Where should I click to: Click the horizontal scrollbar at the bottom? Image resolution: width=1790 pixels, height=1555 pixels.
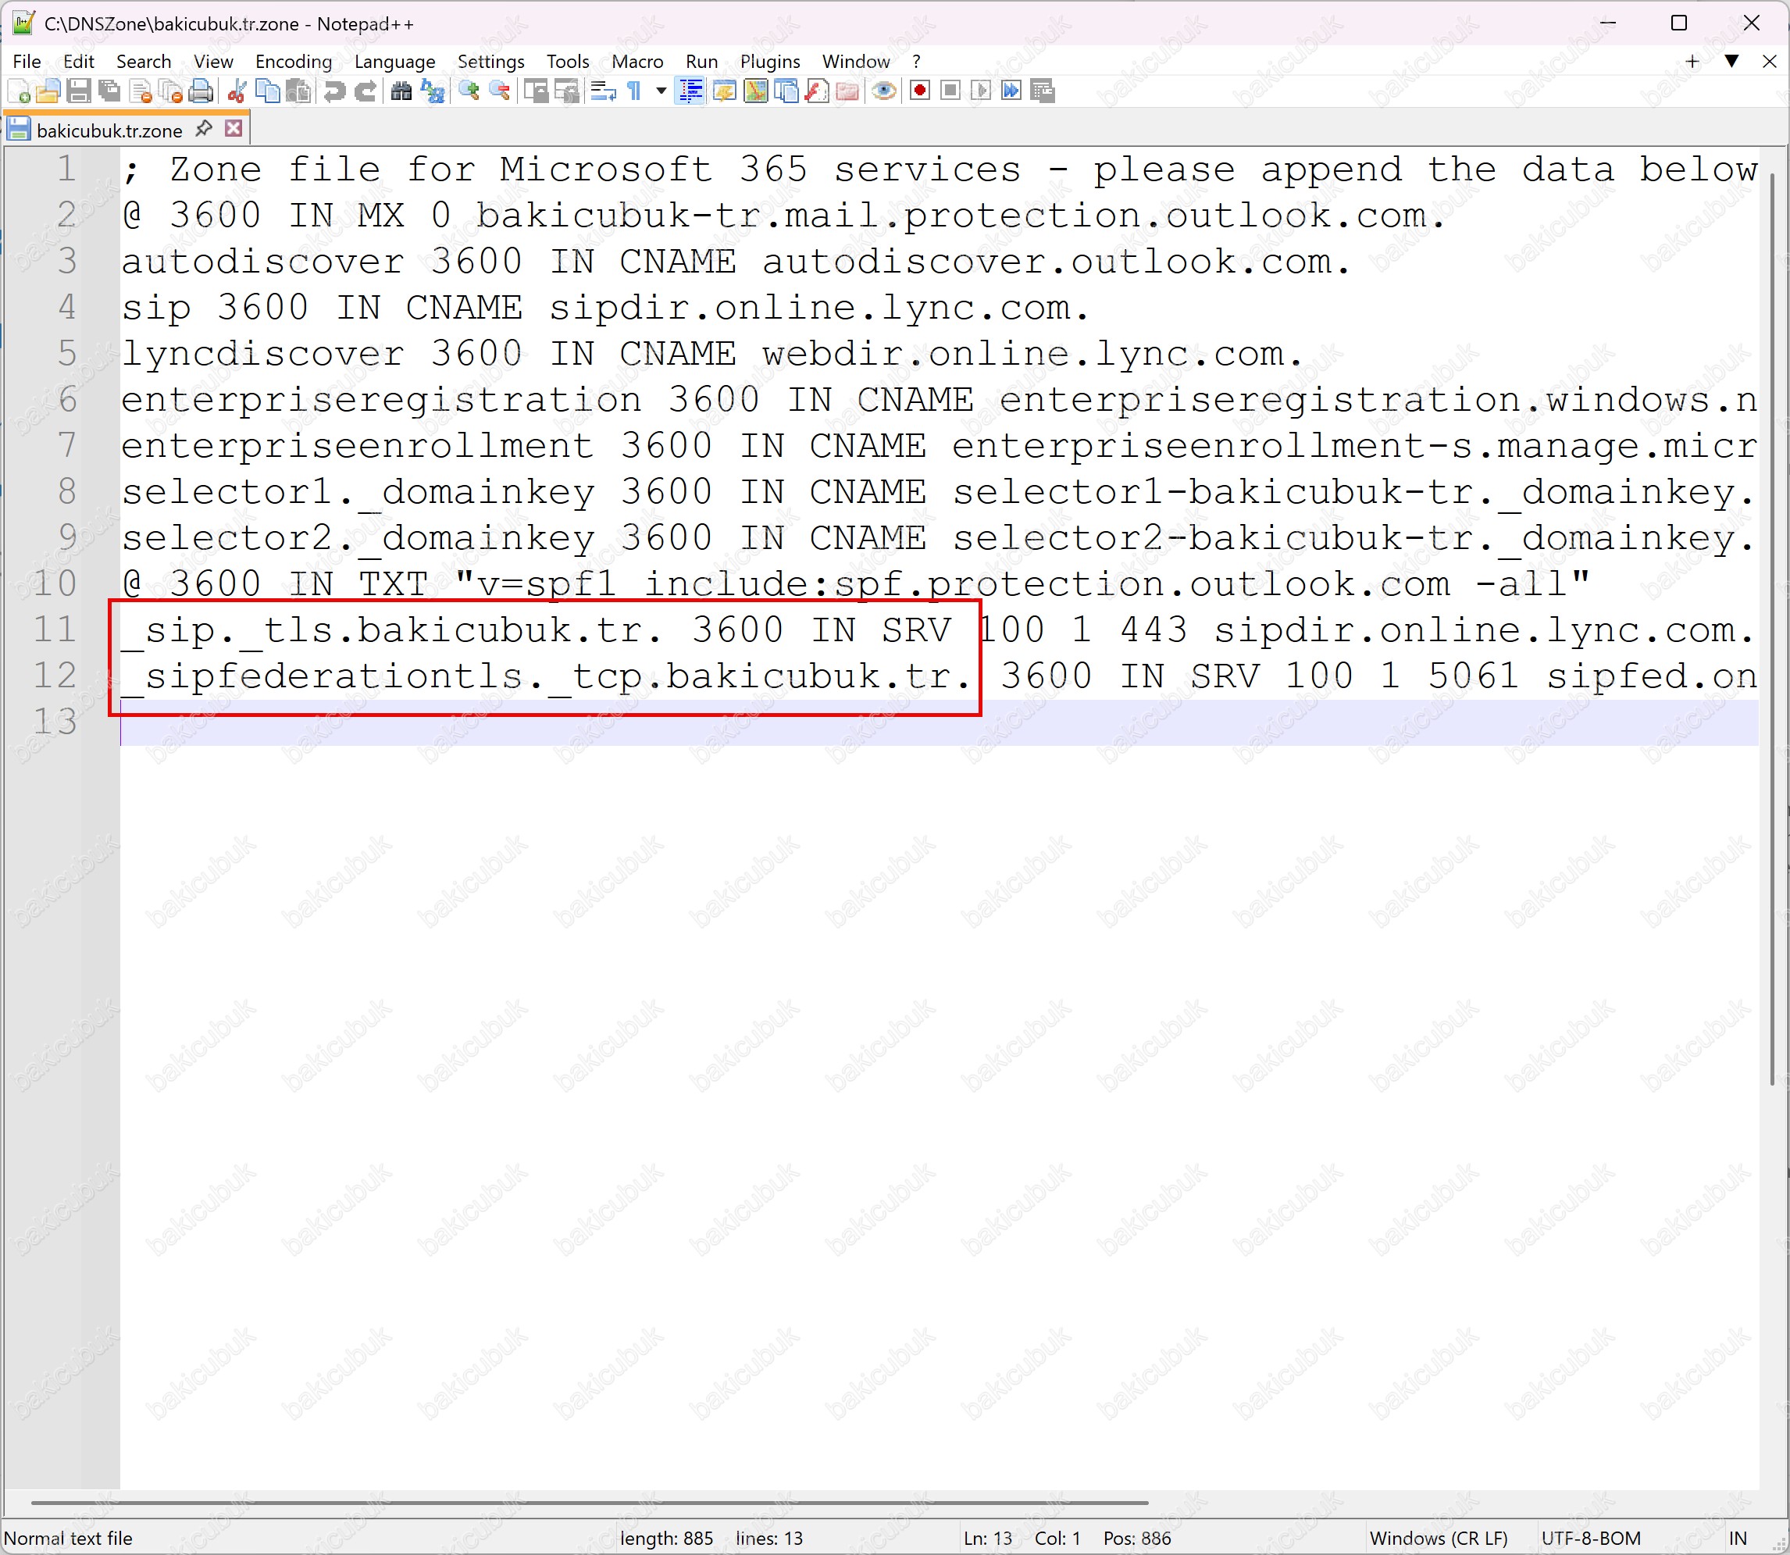tap(590, 1501)
